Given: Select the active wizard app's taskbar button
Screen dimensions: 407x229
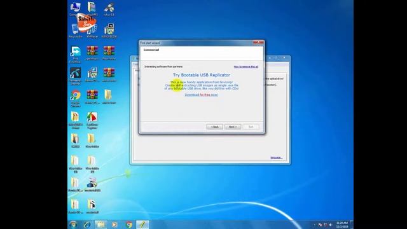Looking at the screenshot, I should (x=142, y=225).
